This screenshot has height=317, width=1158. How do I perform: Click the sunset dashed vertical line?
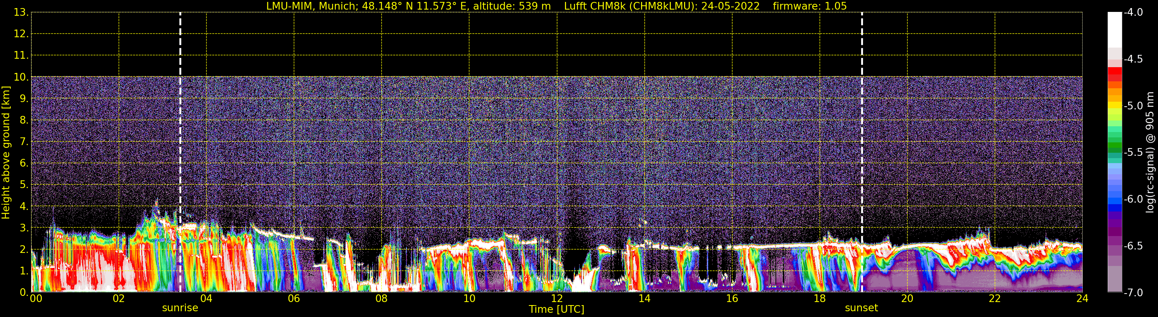point(862,135)
